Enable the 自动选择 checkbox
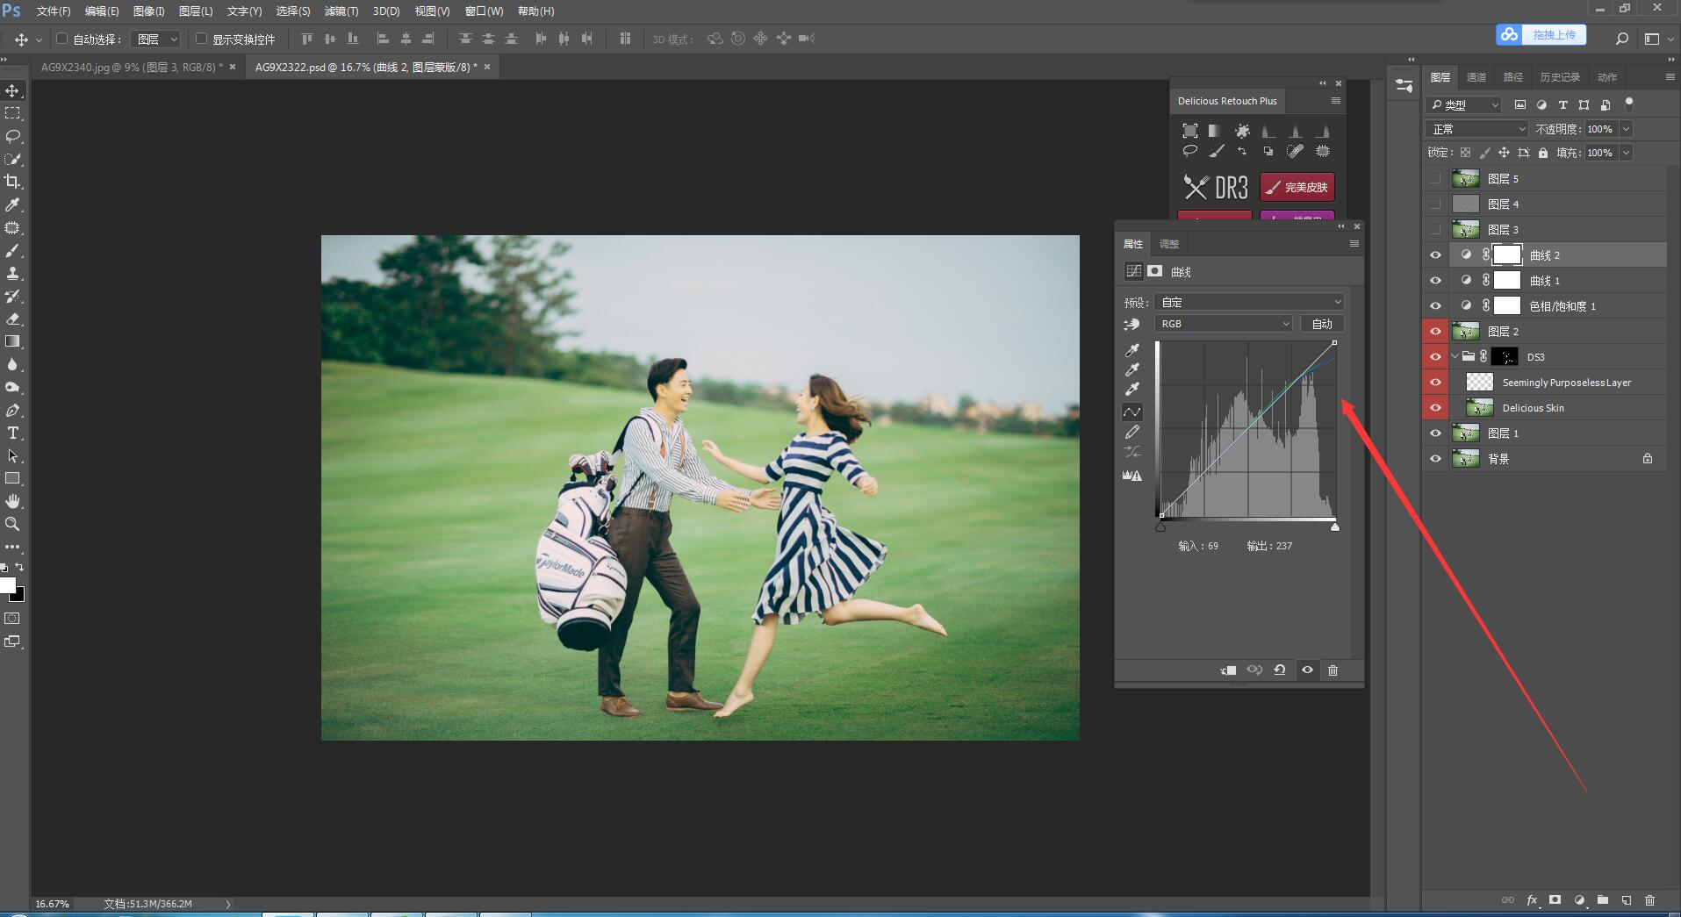 pyautogui.click(x=62, y=39)
